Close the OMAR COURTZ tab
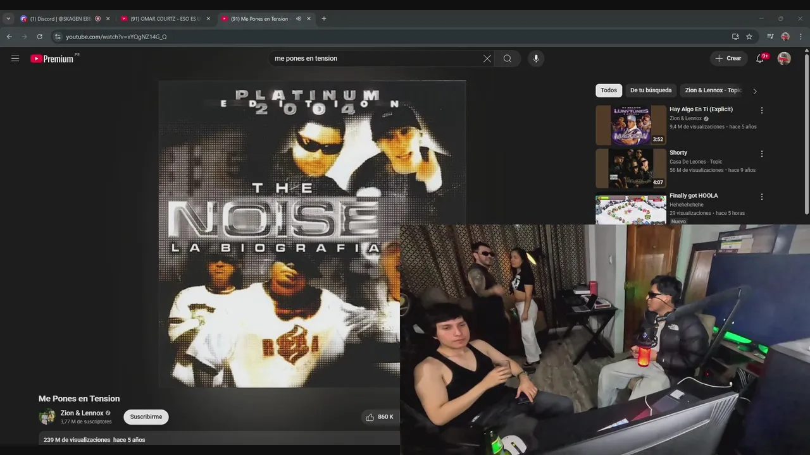The width and height of the screenshot is (810, 455). tap(208, 19)
